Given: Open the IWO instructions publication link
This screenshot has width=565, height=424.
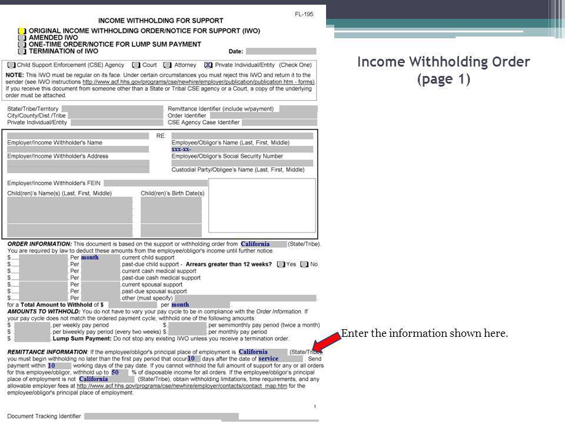Looking at the screenshot, I should (x=198, y=82).
